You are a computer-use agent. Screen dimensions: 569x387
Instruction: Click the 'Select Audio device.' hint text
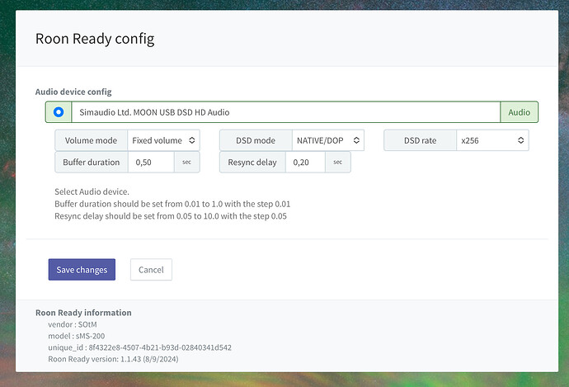click(92, 191)
